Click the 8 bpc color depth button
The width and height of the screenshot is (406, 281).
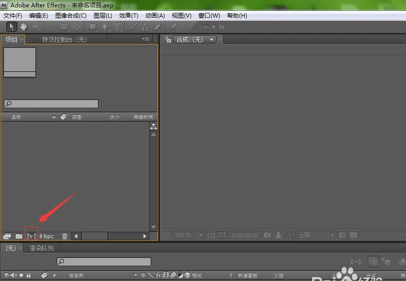(x=46, y=236)
